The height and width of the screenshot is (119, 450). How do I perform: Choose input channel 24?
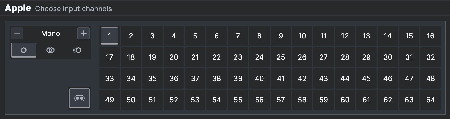(259, 57)
